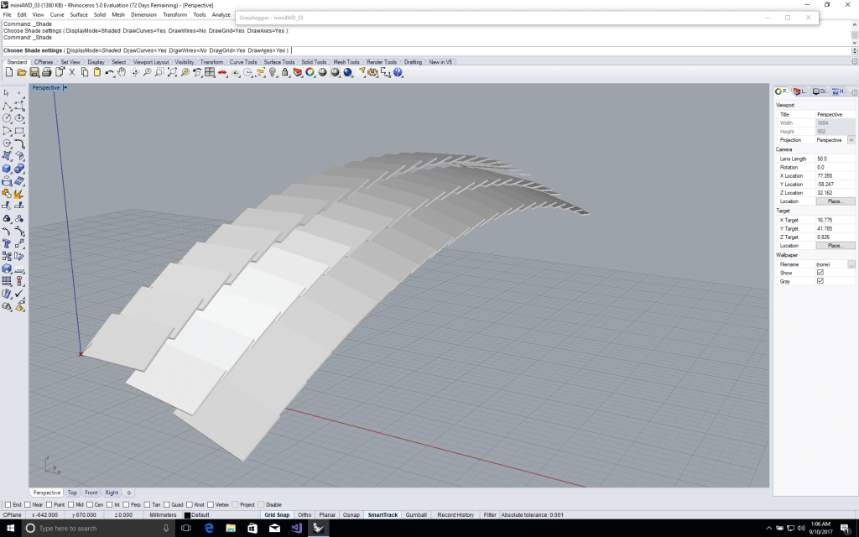
Task: Toggle Record History in status bar
Action: pos(456,515)
